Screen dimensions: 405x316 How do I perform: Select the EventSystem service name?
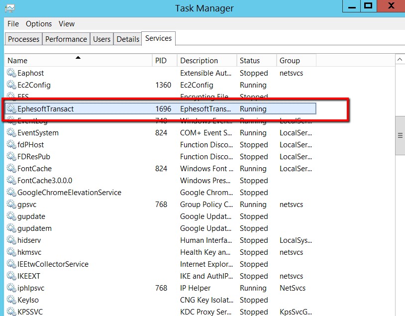[38, 133]
